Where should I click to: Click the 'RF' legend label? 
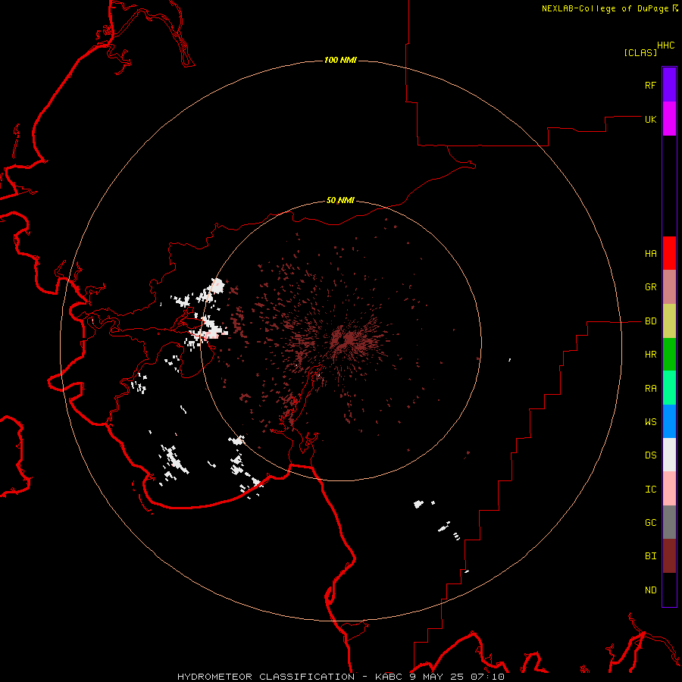tap(650, 85)
